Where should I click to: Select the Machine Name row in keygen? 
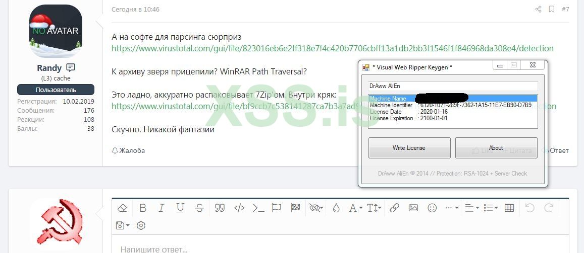453,98
